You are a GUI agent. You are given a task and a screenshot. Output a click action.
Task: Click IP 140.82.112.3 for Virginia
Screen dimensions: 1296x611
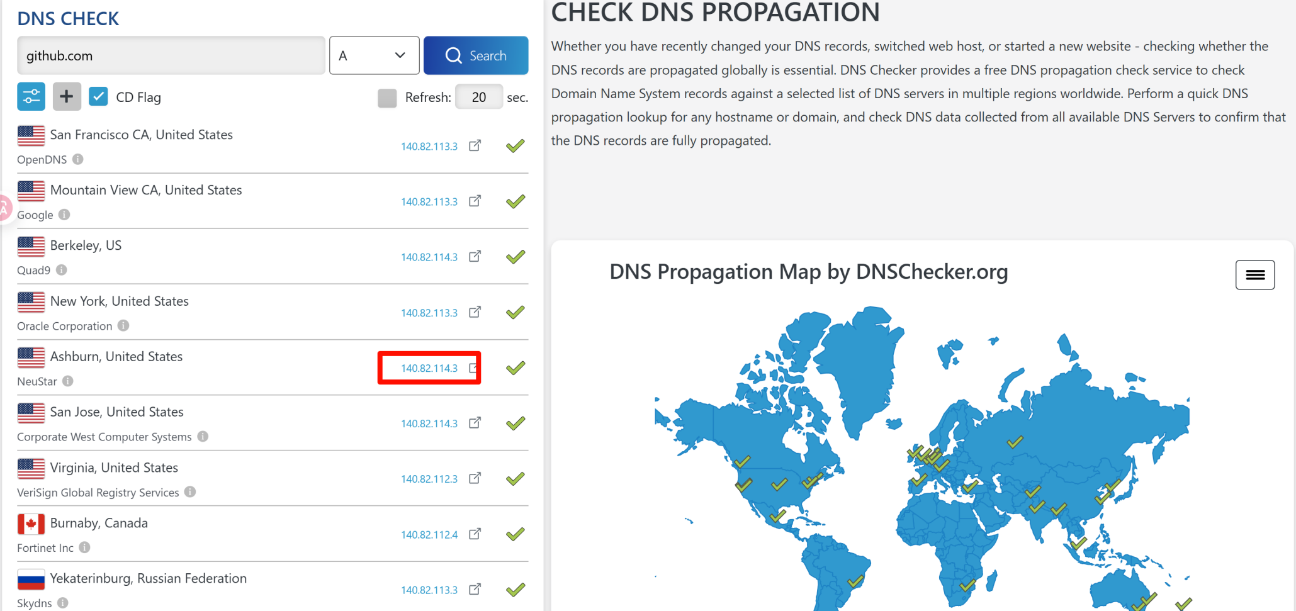click(x=429, y=479)
